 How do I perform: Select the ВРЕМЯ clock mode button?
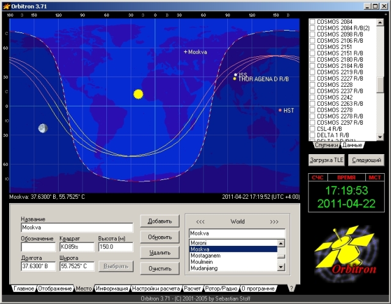(346, 177)
